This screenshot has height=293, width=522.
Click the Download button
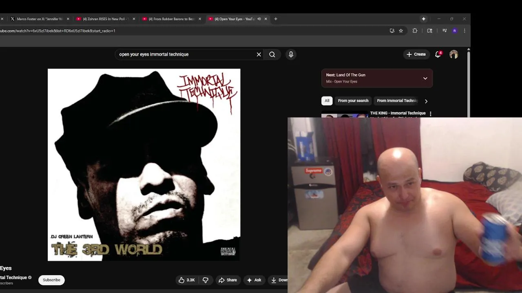coord(279,280)
